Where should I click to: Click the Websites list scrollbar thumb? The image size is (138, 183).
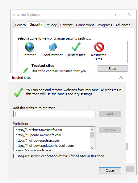pos(92,135)
